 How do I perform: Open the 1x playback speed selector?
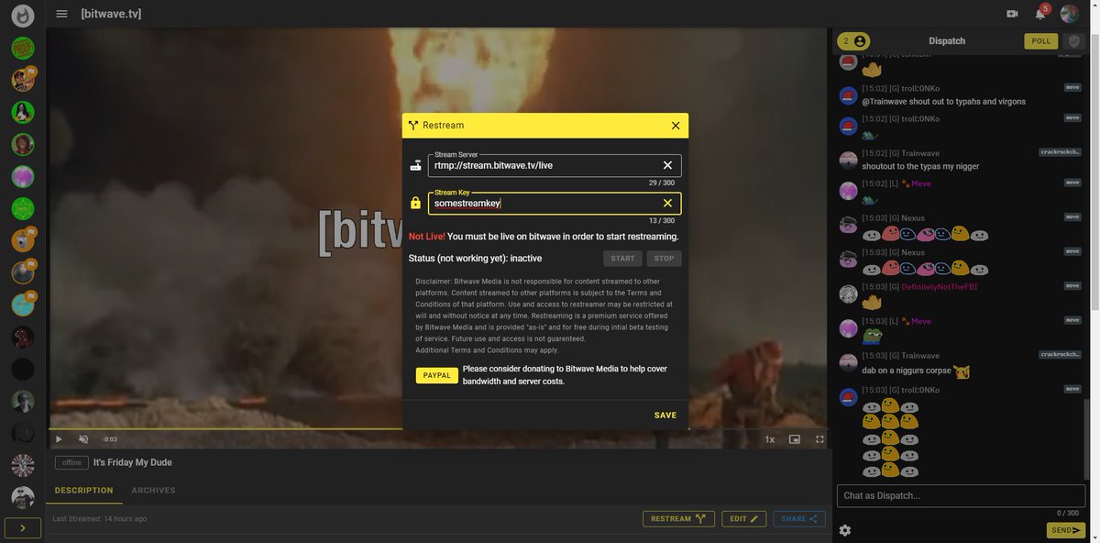769,438
